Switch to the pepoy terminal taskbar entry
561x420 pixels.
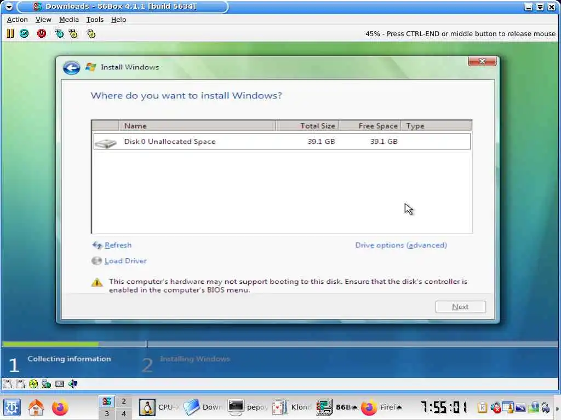(248, 407)
